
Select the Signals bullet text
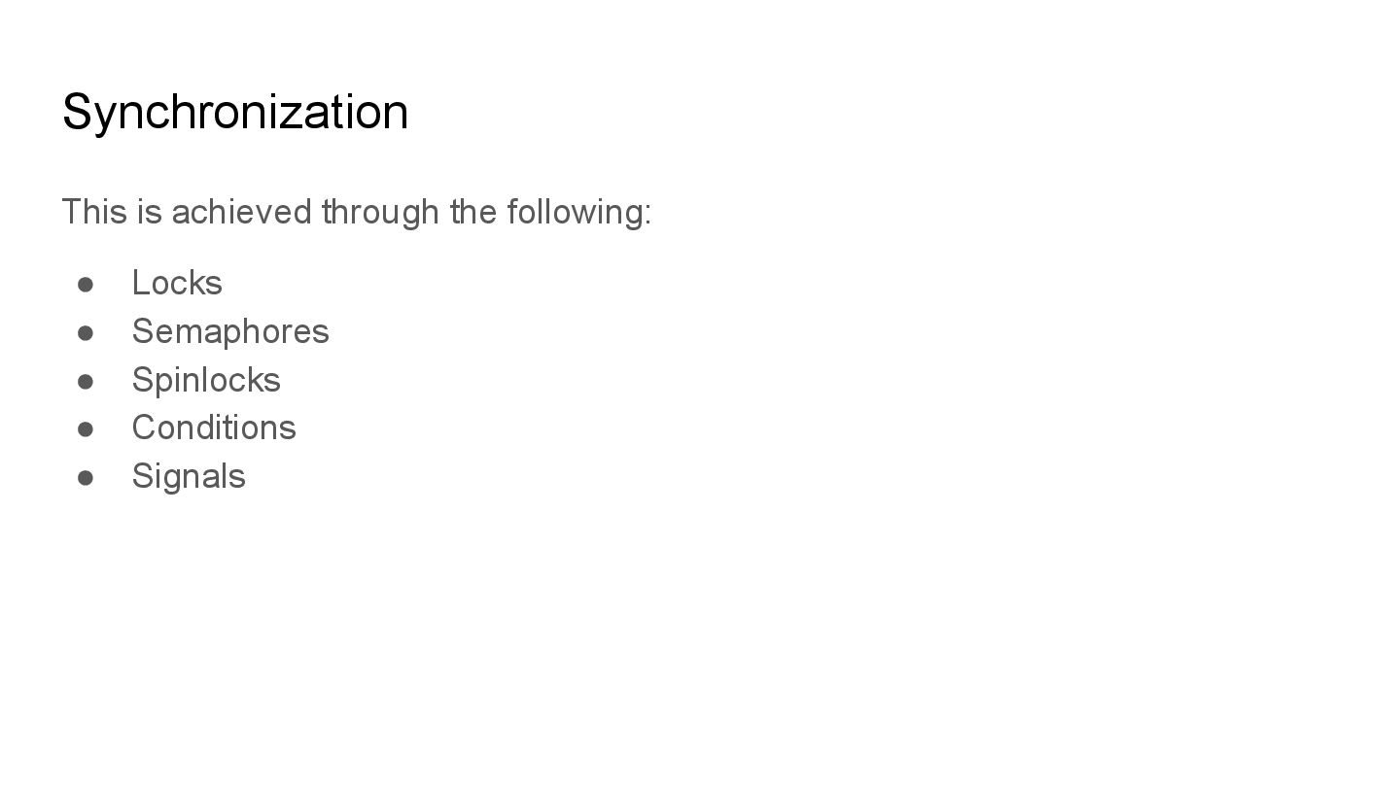(189, 476)
